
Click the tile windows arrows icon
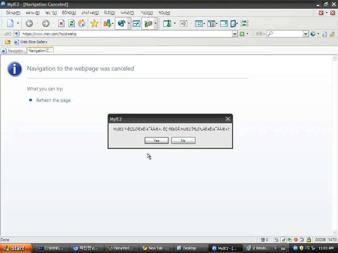point(245,23)
